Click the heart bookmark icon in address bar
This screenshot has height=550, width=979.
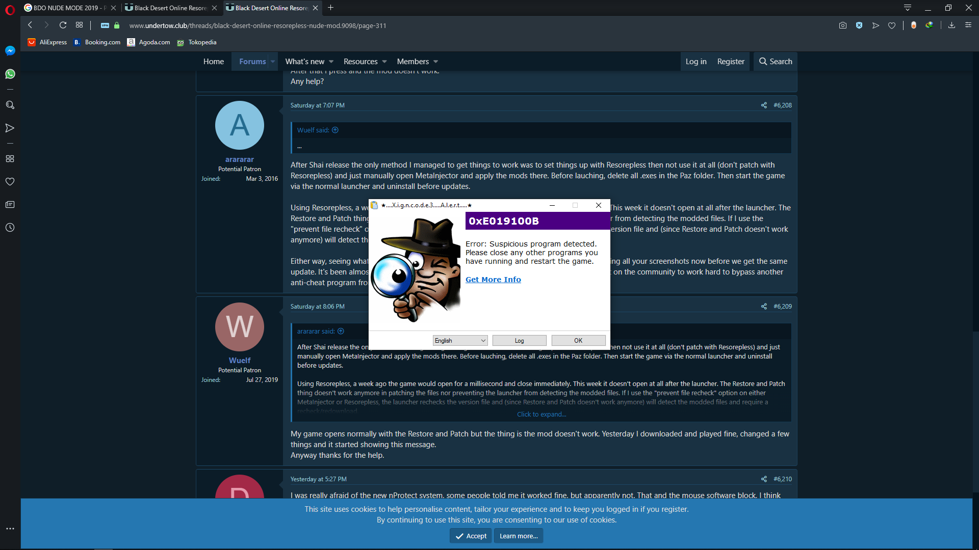point(891,25)
